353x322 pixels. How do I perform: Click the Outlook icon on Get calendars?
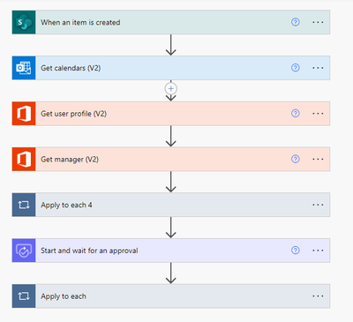click(x=24, y=68)
